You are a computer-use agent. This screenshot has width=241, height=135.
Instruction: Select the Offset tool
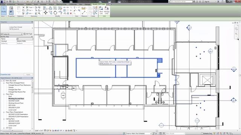[x=50, y=8]
